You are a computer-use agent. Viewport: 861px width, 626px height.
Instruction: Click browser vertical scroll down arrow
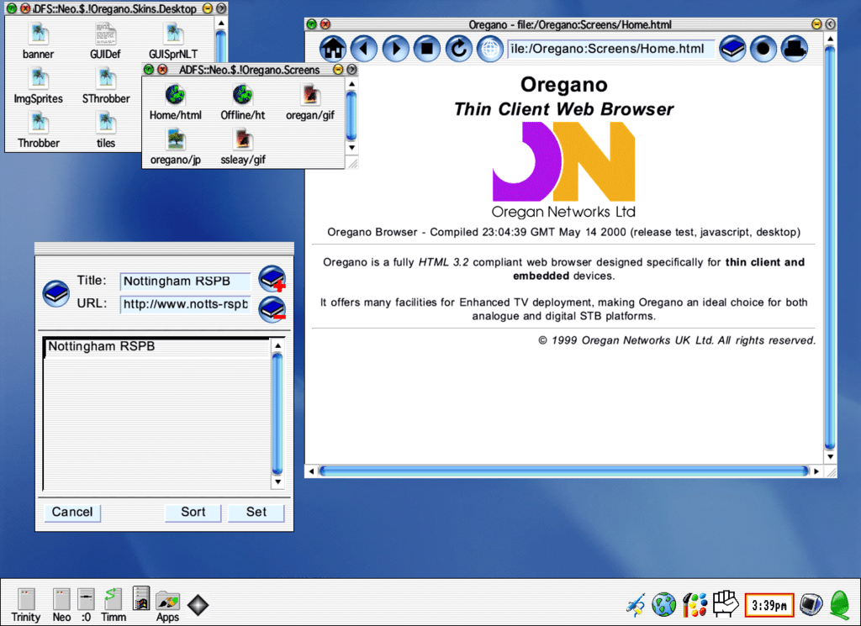(830, 456)
